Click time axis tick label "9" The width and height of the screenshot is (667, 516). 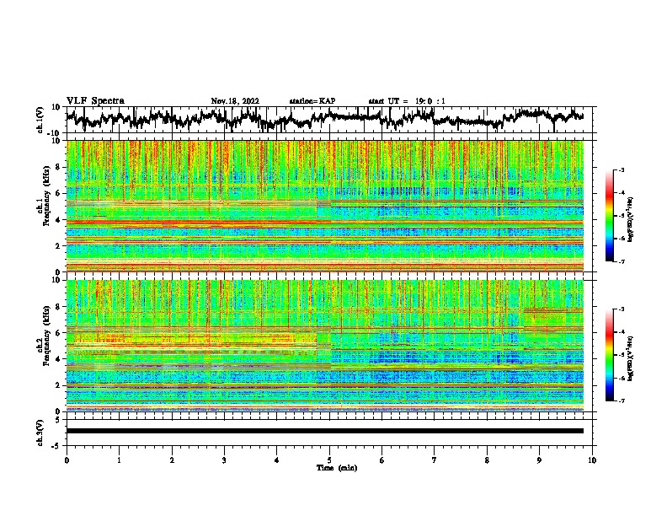tap(539, 460)
